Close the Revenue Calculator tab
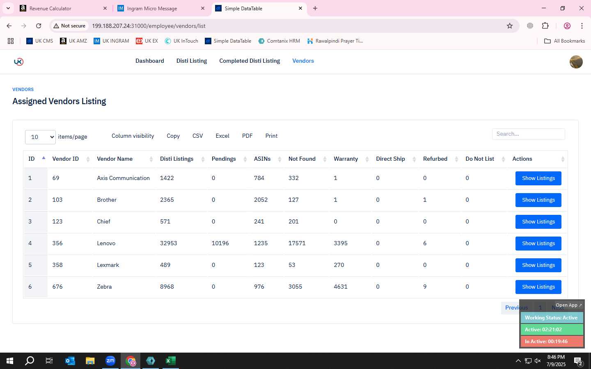 pos(105,8)
